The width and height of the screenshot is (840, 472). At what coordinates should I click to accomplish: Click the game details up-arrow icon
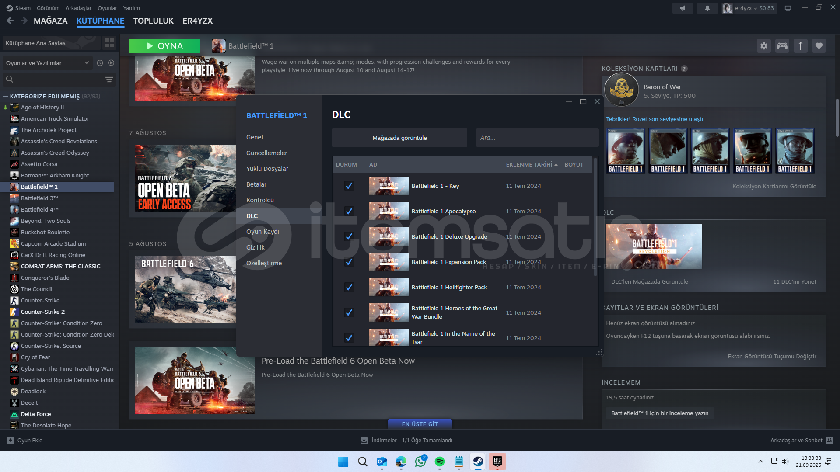pos(801,46)
